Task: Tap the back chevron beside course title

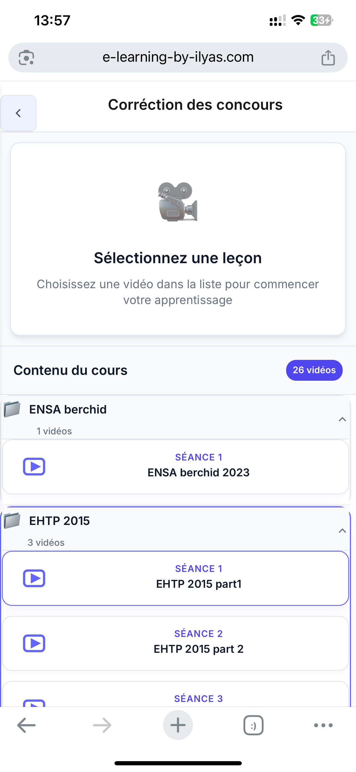Action: (x=18, y=113)
